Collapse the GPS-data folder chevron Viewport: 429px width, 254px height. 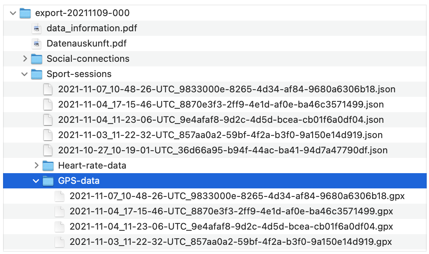point(36,181)
